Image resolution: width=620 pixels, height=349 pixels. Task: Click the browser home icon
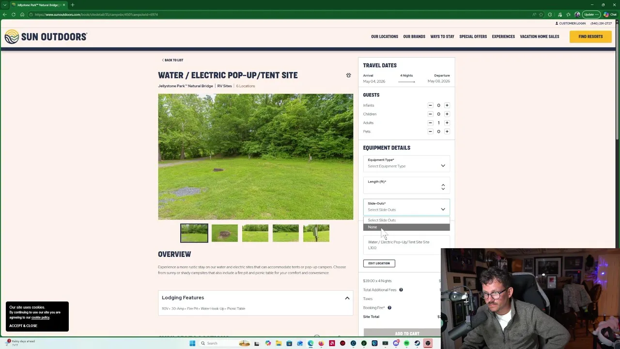pyautogui.click(x=22, y=15)
